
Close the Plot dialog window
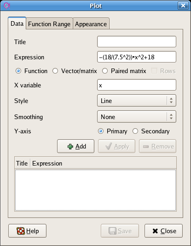(x=183, y=6)
